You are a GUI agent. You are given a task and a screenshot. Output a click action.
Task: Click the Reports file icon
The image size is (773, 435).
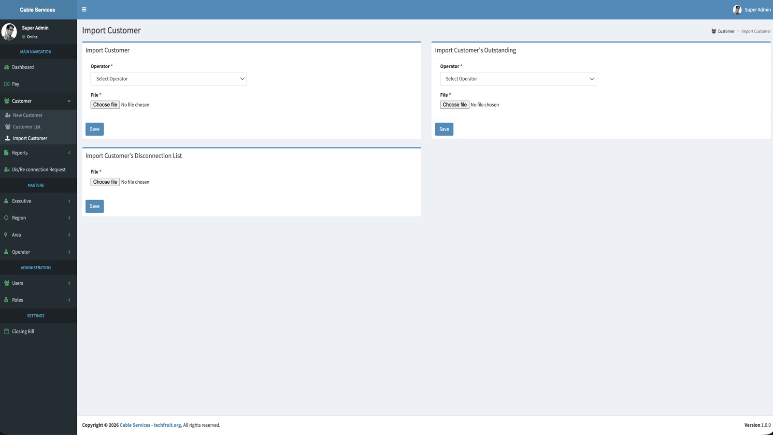coord(6,153)
